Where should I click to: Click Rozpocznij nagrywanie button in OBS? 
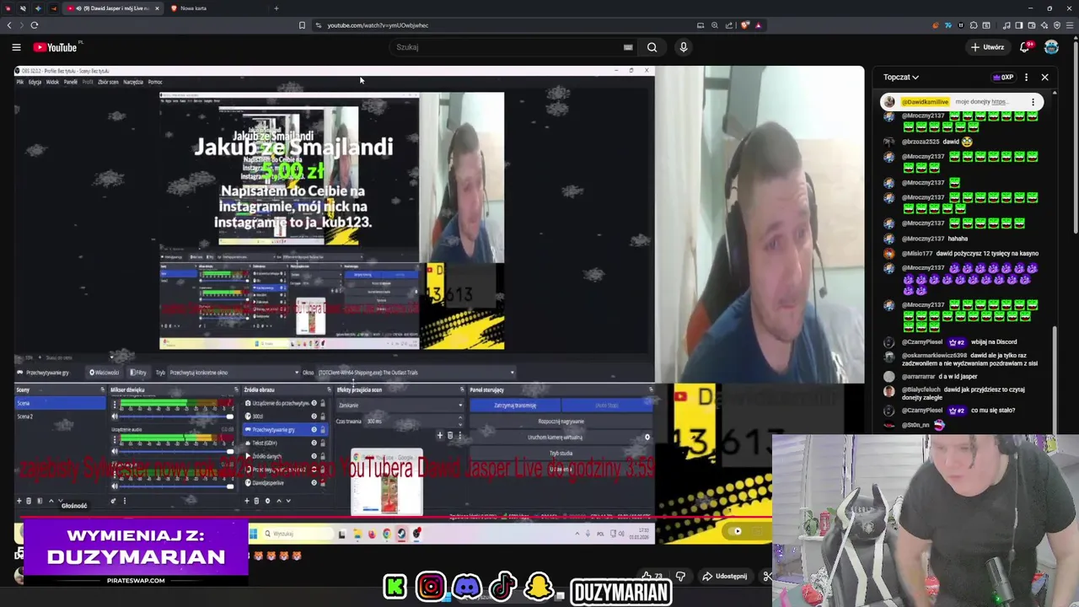[x=561, y=422]
